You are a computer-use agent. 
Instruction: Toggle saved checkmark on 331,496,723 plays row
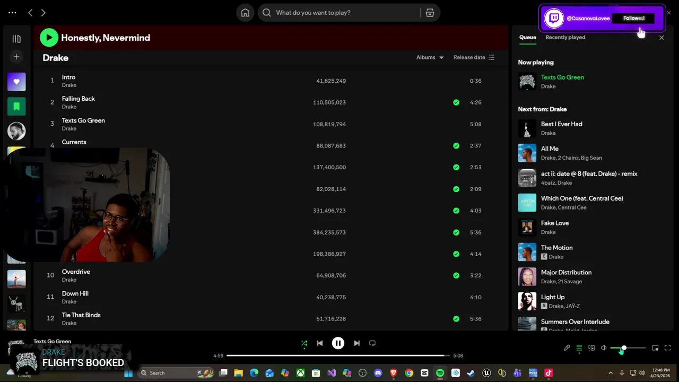(x=456, y=211)
